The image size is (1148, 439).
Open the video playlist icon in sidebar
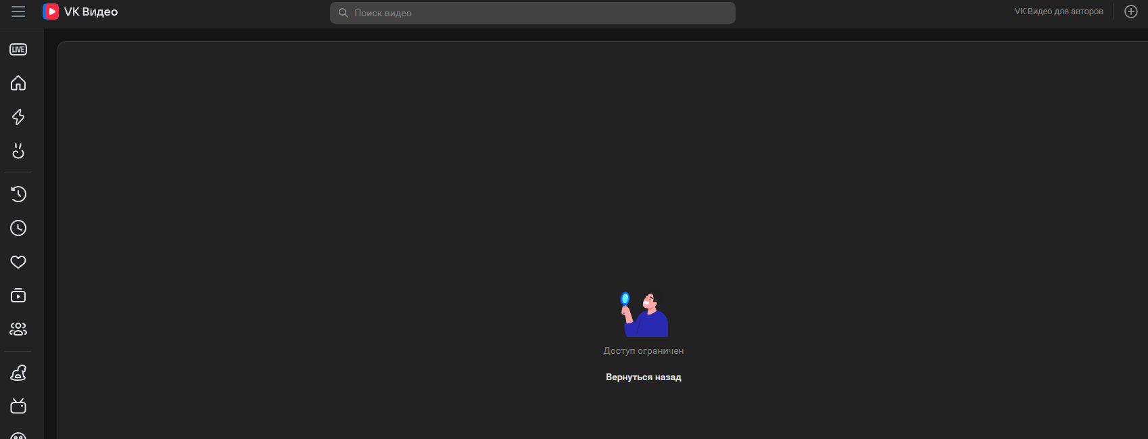tap(18, 296)
